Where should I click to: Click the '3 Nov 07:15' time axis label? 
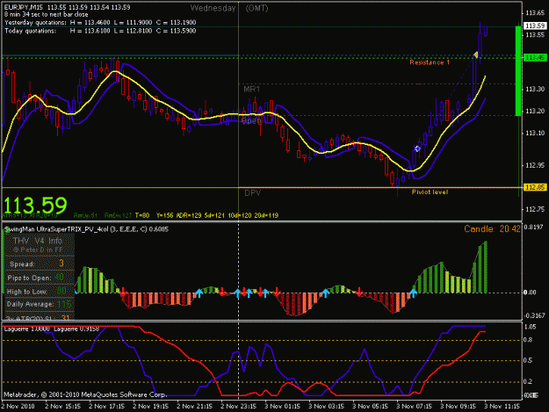coord(414,406)
